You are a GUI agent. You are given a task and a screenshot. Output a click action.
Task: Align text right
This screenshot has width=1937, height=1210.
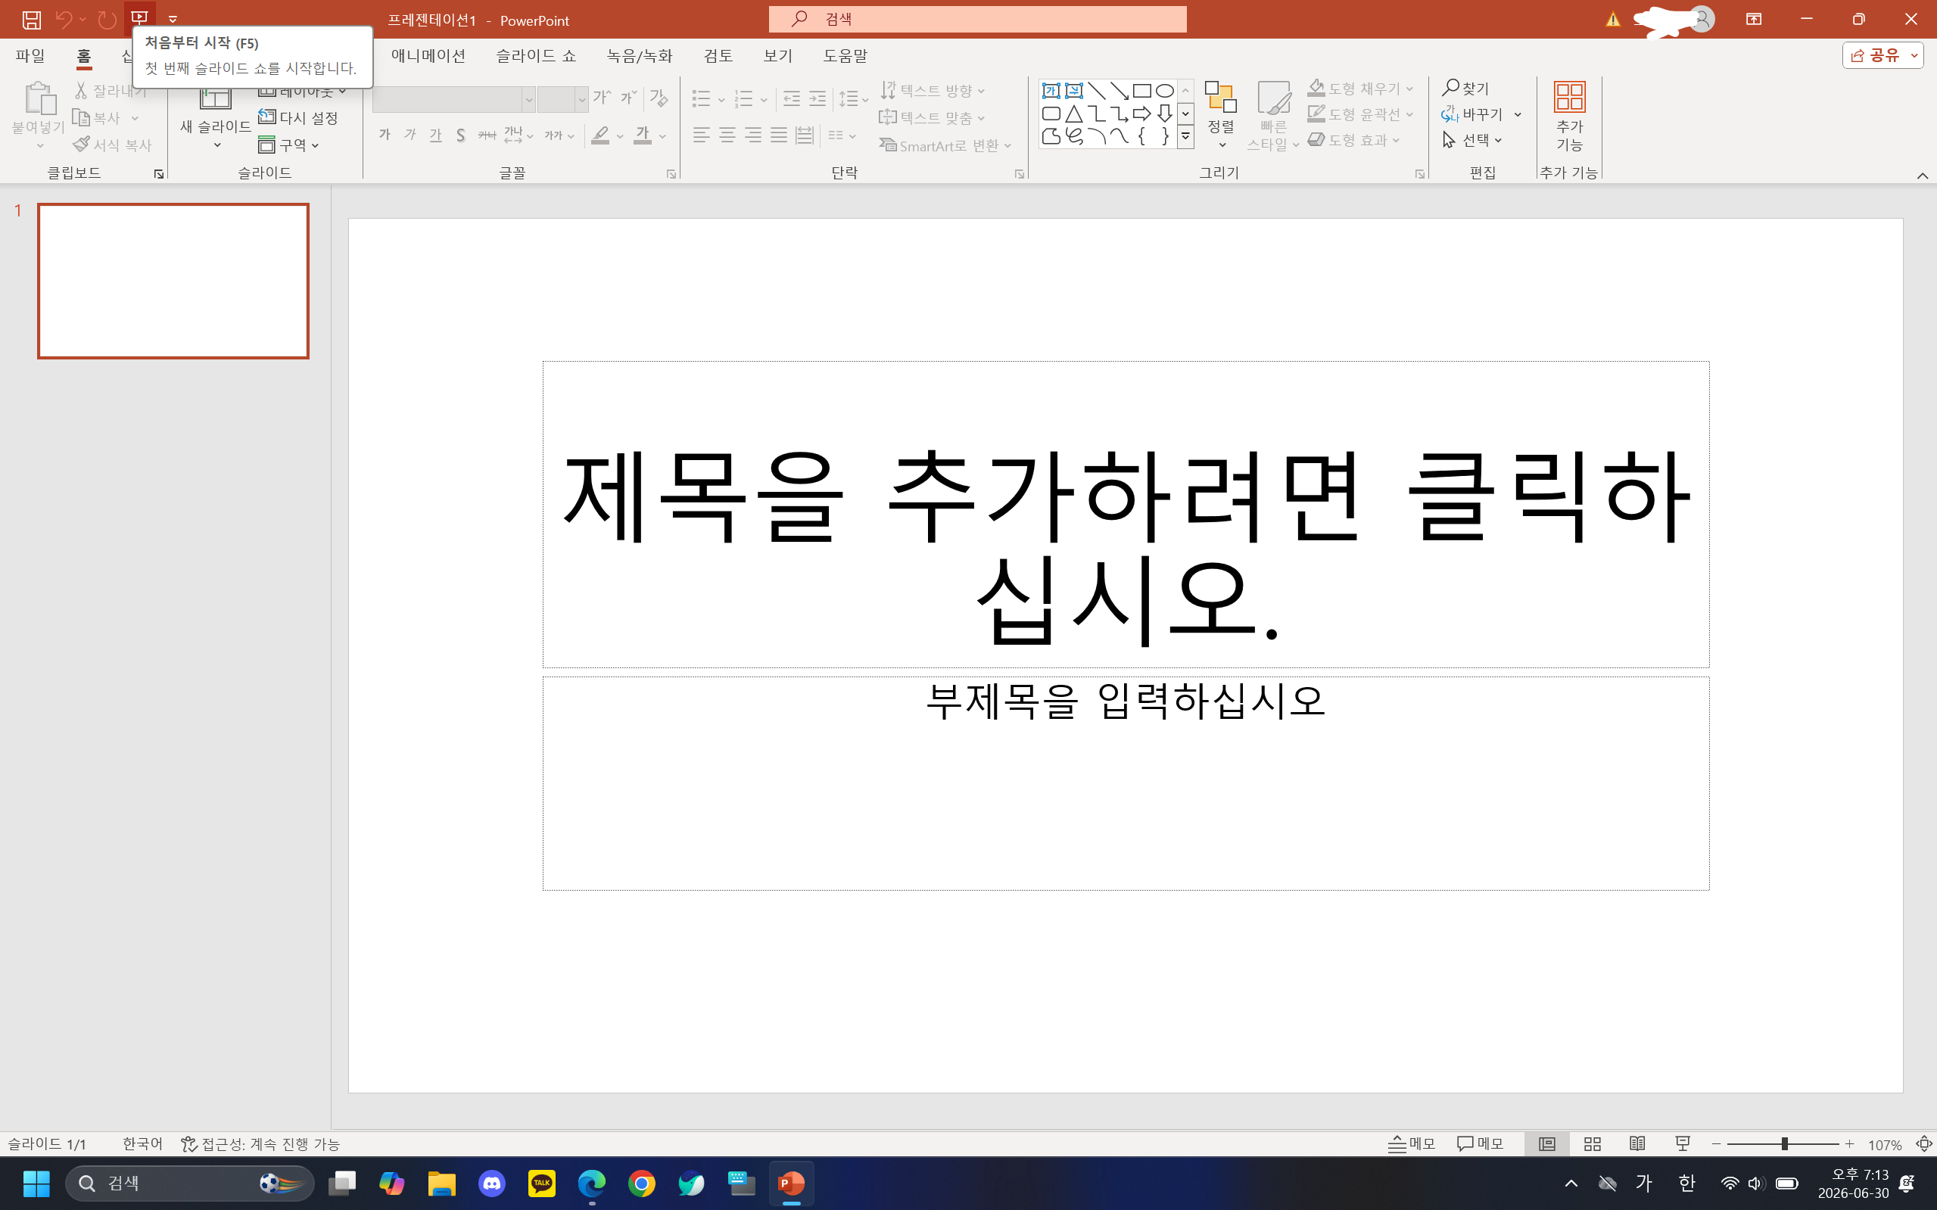(x=753, y=135)
